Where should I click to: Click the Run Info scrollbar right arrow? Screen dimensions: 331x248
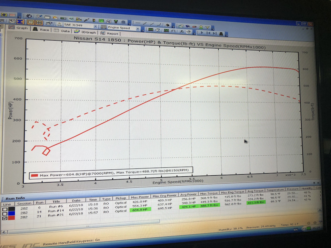(320, 210)
